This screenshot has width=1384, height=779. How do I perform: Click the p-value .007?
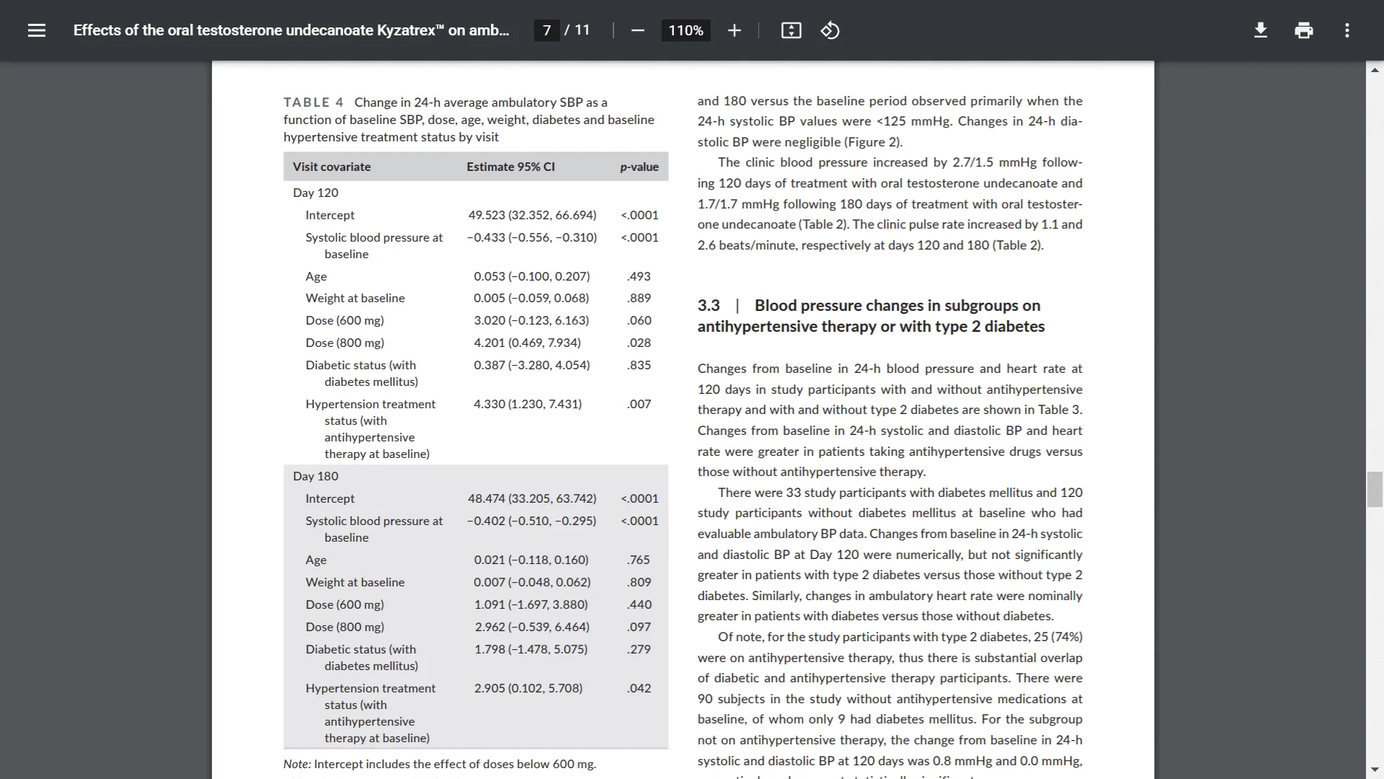[x=639, y=404]
